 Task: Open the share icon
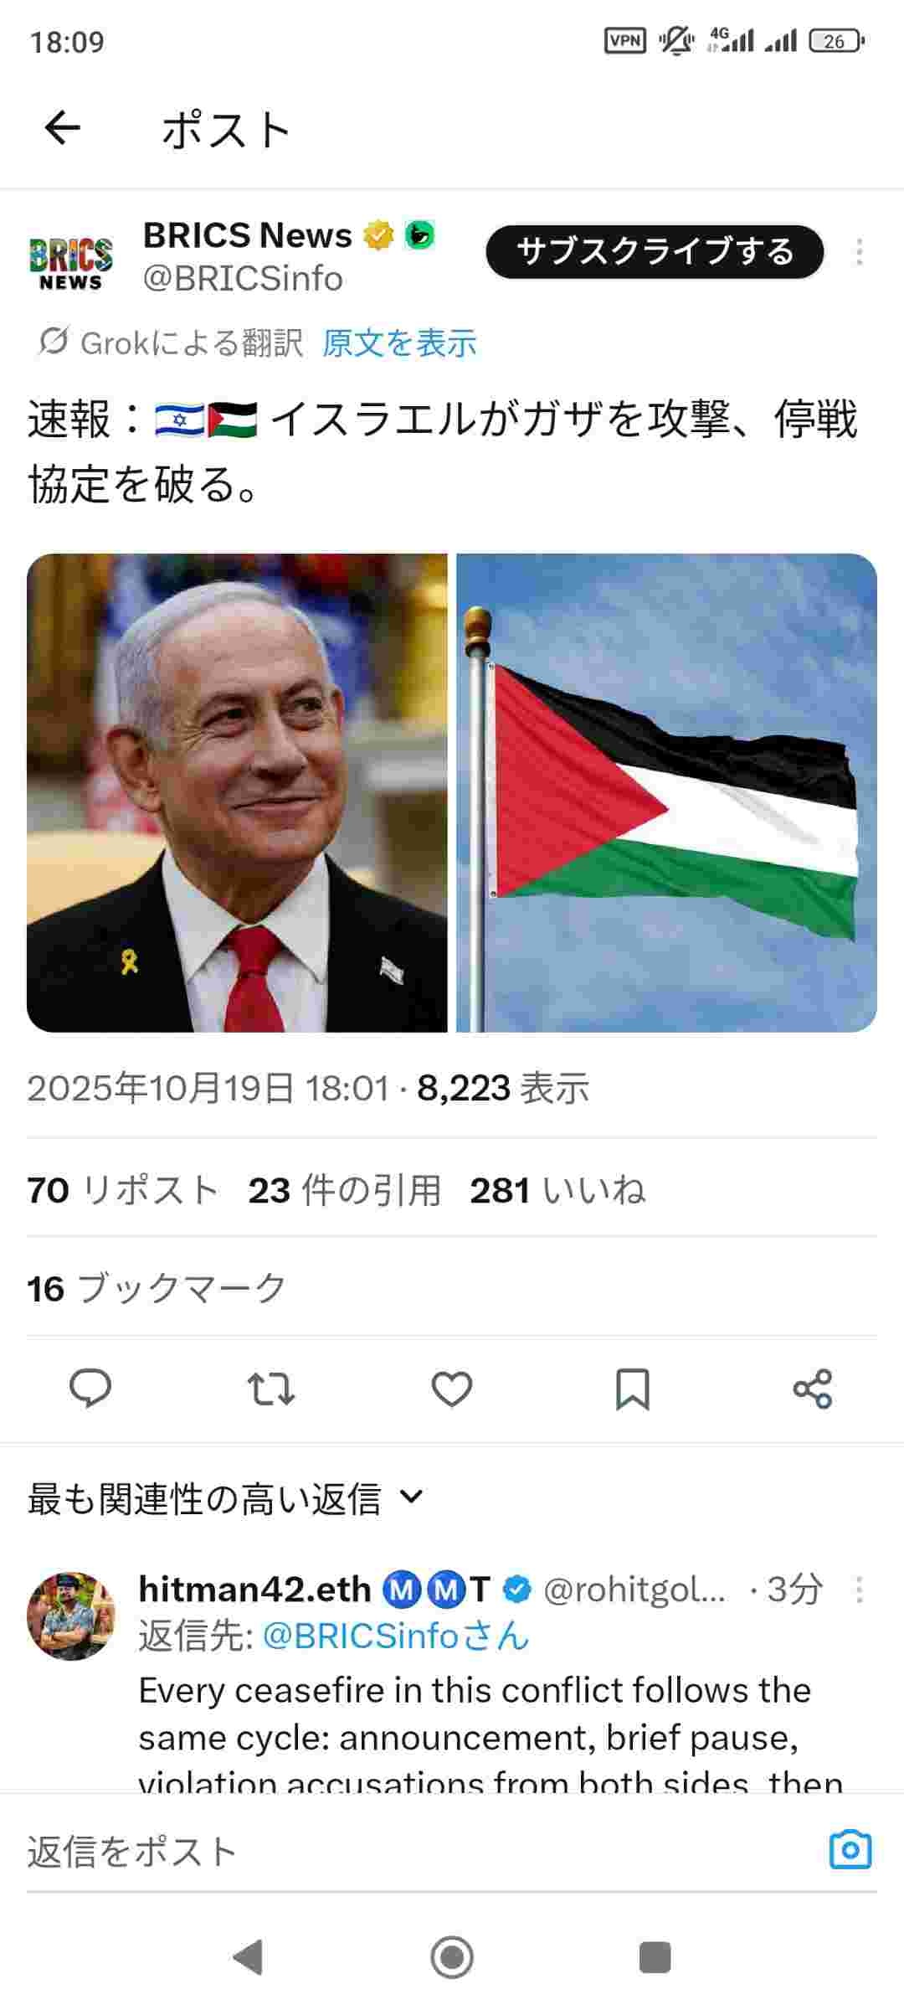813,1389
